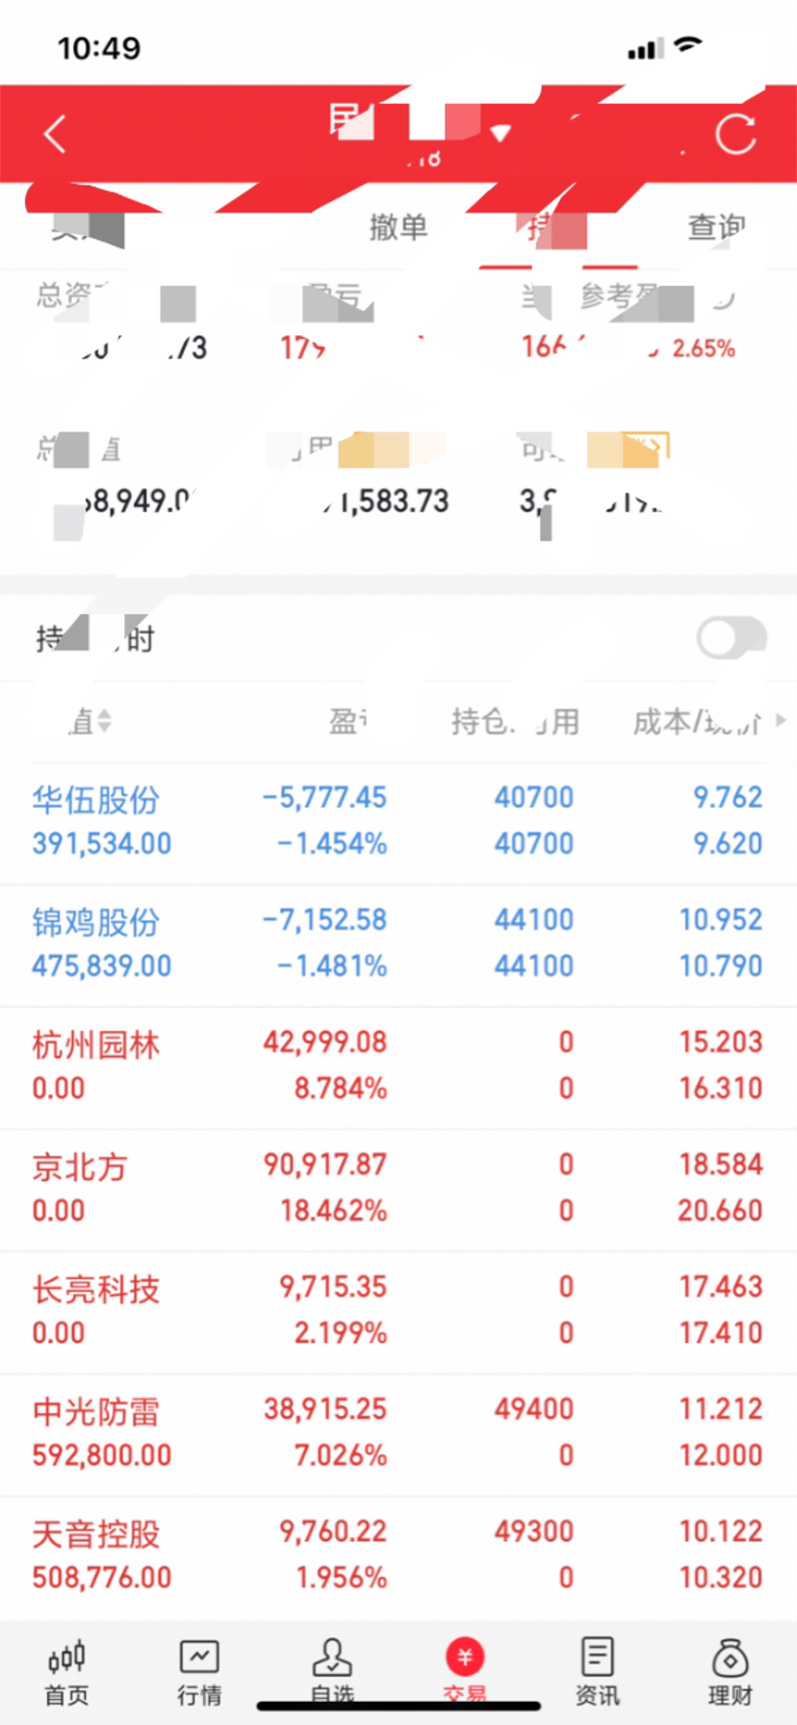Viewport: 797px width, 1725px height.
Task: Tap the 持仓/可用 column header
Action: [515, 721]
